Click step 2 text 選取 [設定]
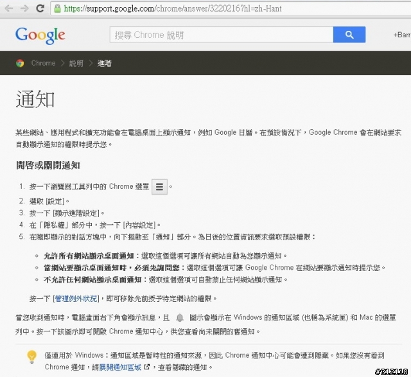The height and width of the screenshot is (377, 411). [x=49, y=202]
